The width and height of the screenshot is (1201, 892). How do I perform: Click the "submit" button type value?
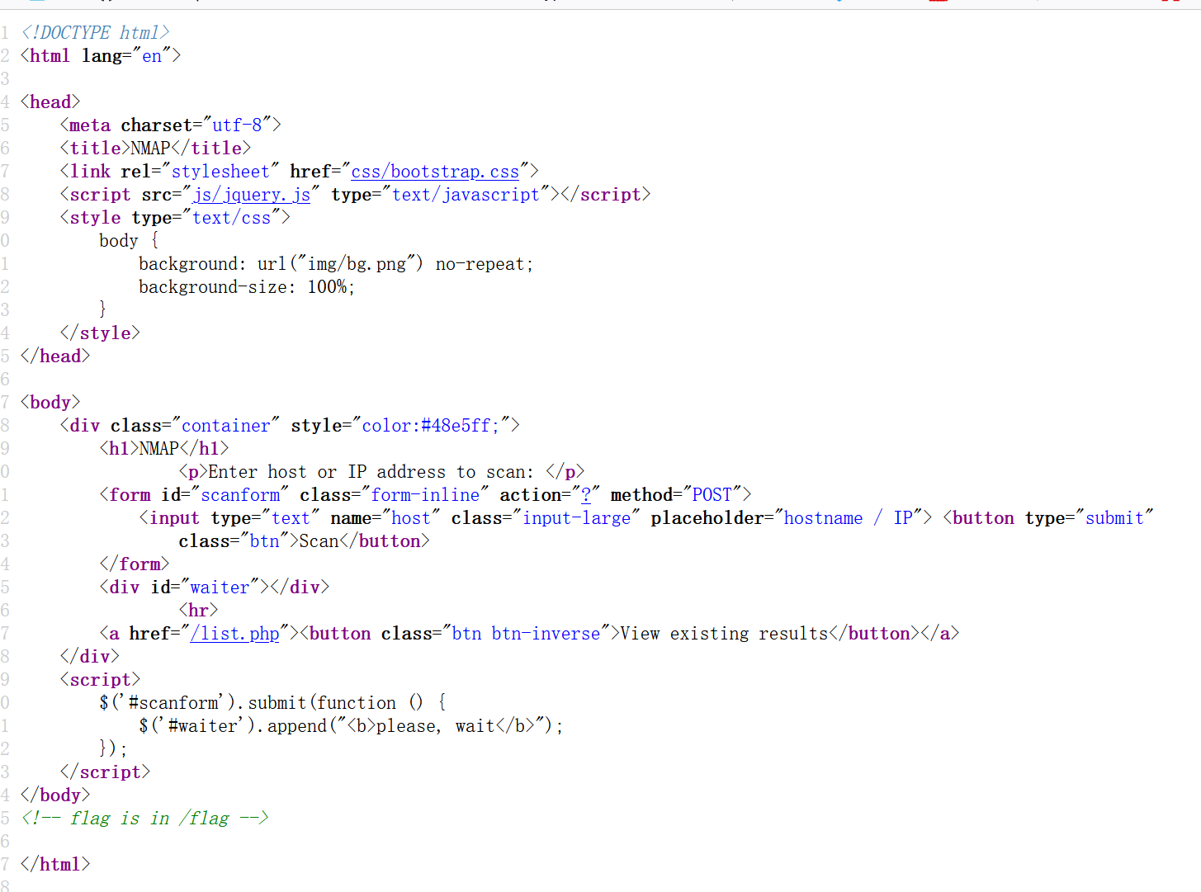pyautogui.click(x=1114, y=518)
